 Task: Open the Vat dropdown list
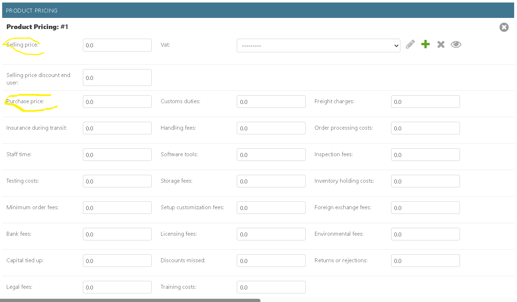click(x=318, y=45)
